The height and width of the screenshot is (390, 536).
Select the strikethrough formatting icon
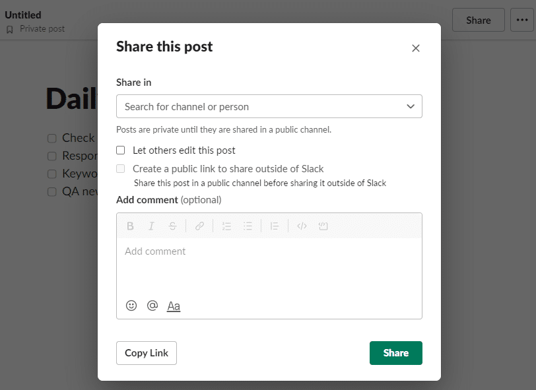pyautogui.click(x=172, y=226)
